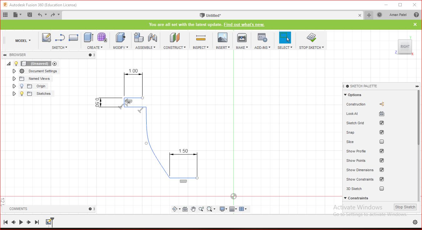
Task: Click the sketch feature in the timeline
Action: [x=48, y=222]
